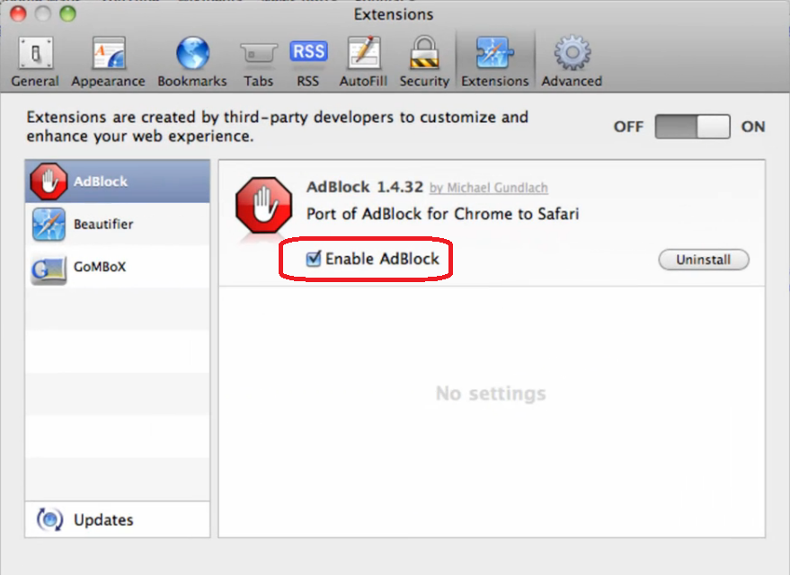Select the RSS preferences icon
Screen dimensions: 790x575
[x=308, y=62]
